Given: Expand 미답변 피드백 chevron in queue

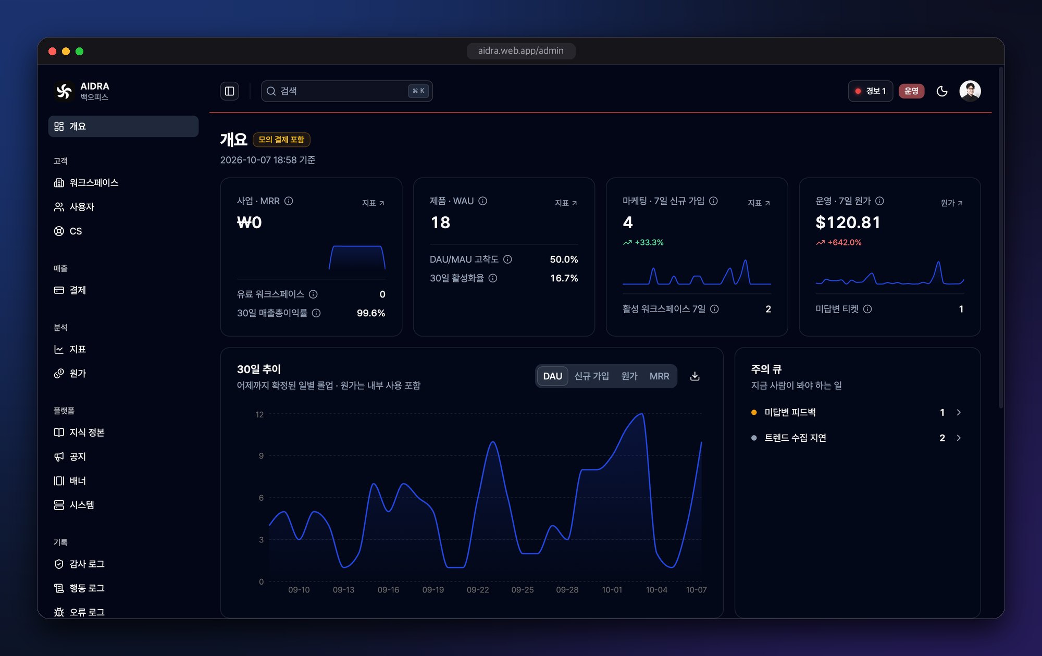Looking at the screenshot, I should click(959, 413).
